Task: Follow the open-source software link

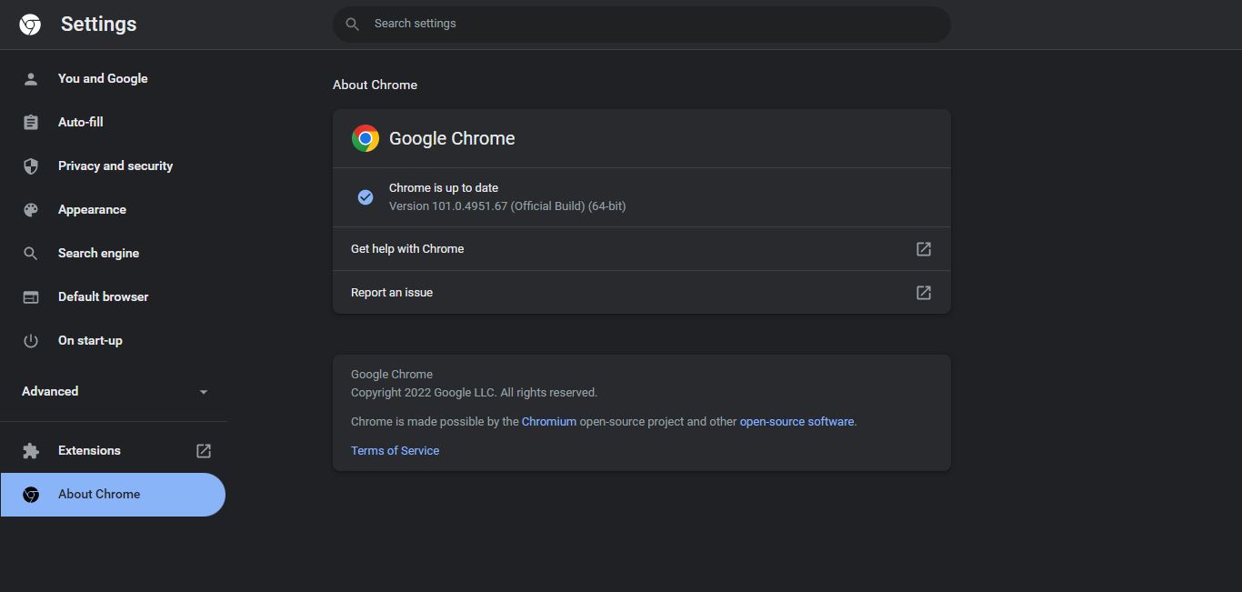Action: point(796,422)
